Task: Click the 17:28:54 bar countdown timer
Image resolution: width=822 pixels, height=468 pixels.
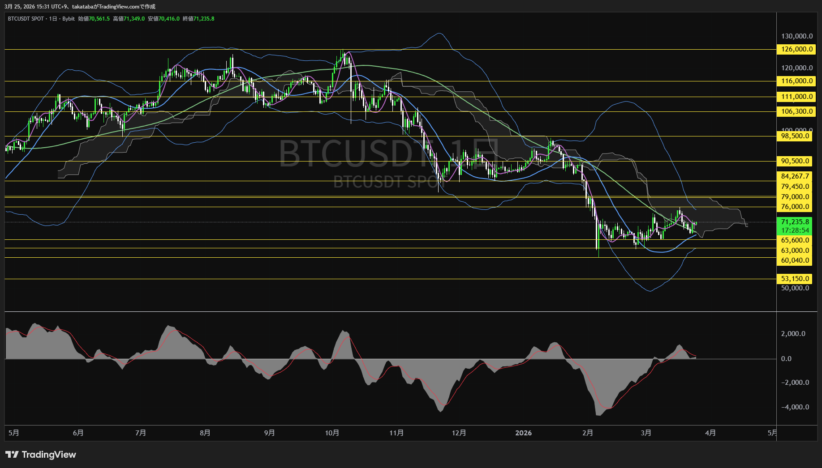Action: (795, 230)
